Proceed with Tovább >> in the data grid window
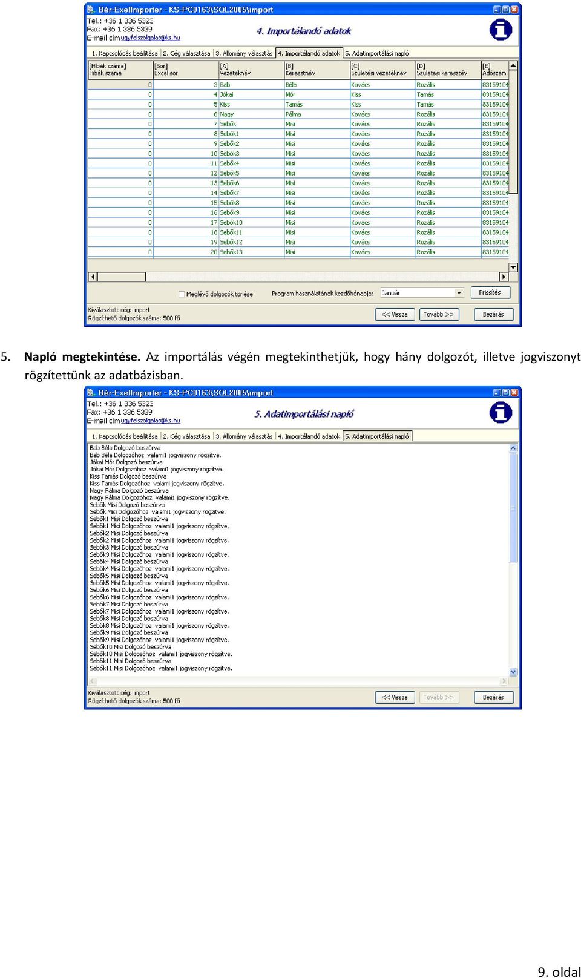The width and height of the screenshot is (581, 978). tap(439, 315)
